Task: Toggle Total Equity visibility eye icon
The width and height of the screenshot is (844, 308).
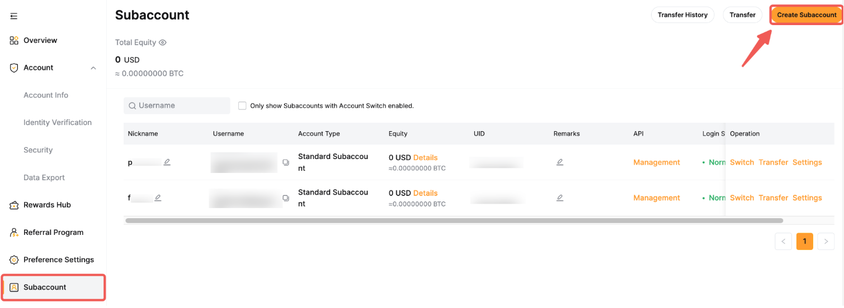Action: point(163,42)
